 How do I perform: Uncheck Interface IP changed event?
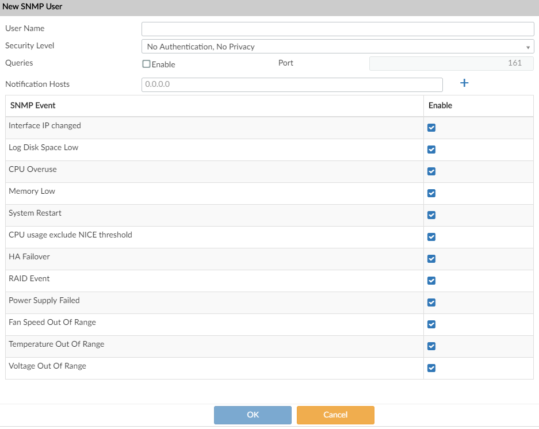(431, 128)
